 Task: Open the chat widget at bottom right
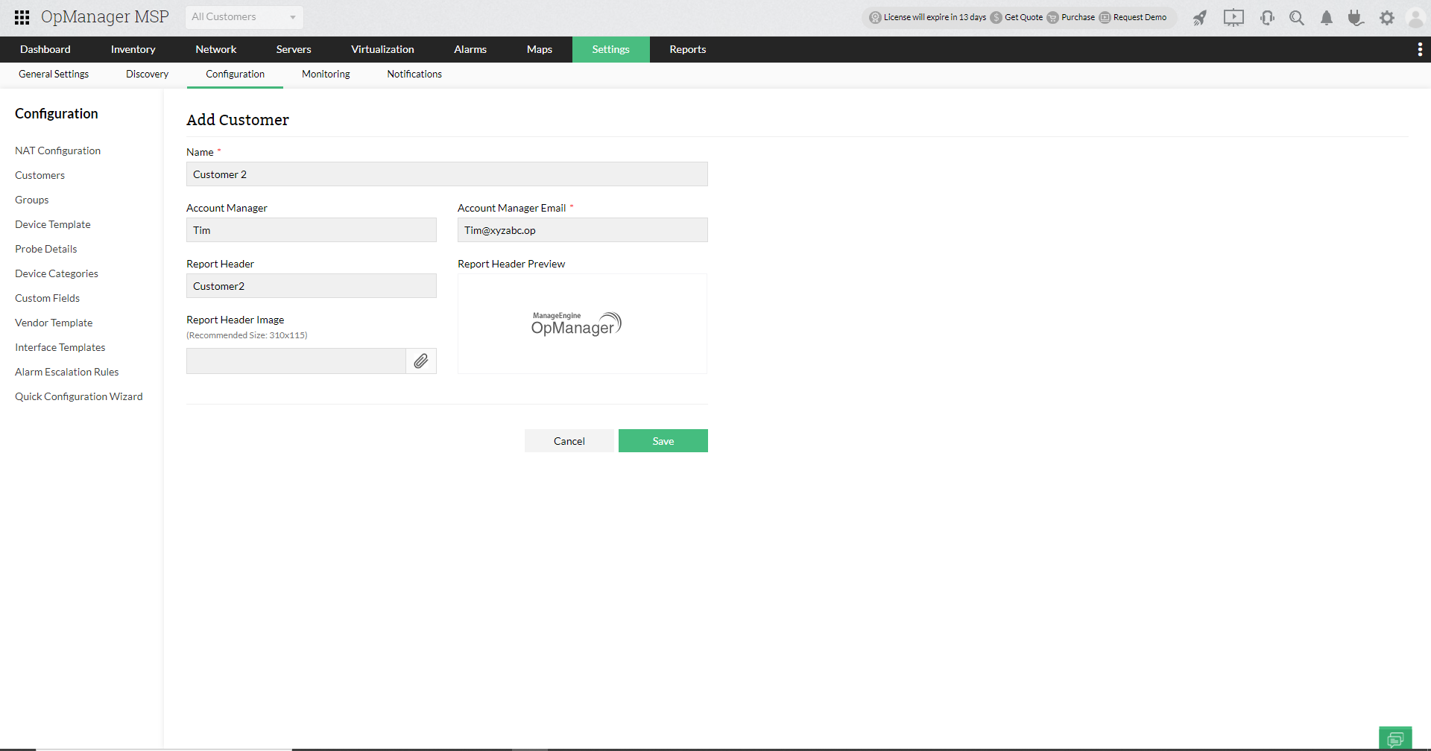pyautogui.click(x=1395, y=738)
